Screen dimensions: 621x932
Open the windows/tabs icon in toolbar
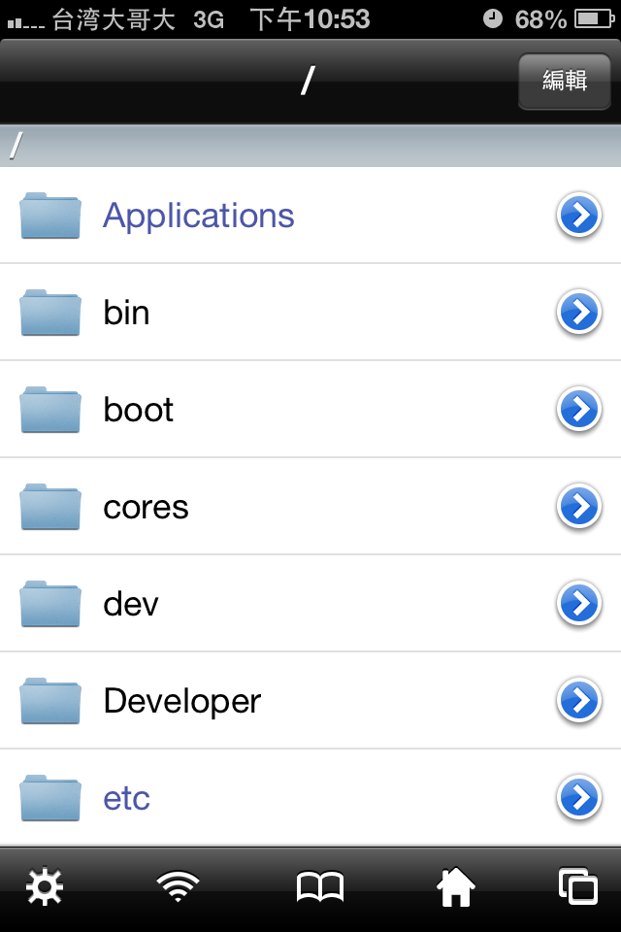point(578,886)
